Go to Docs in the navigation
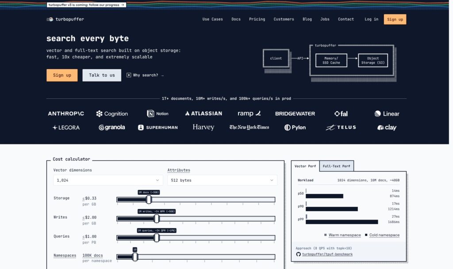The width and height of the screenshot is (453, 269). pyautogui.click(x=236, y=19)
